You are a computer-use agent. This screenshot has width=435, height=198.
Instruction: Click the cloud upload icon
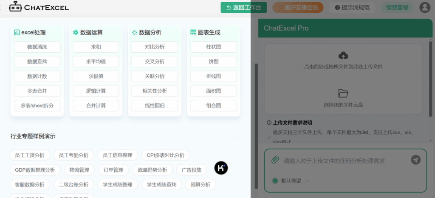[x=343, y=56]
